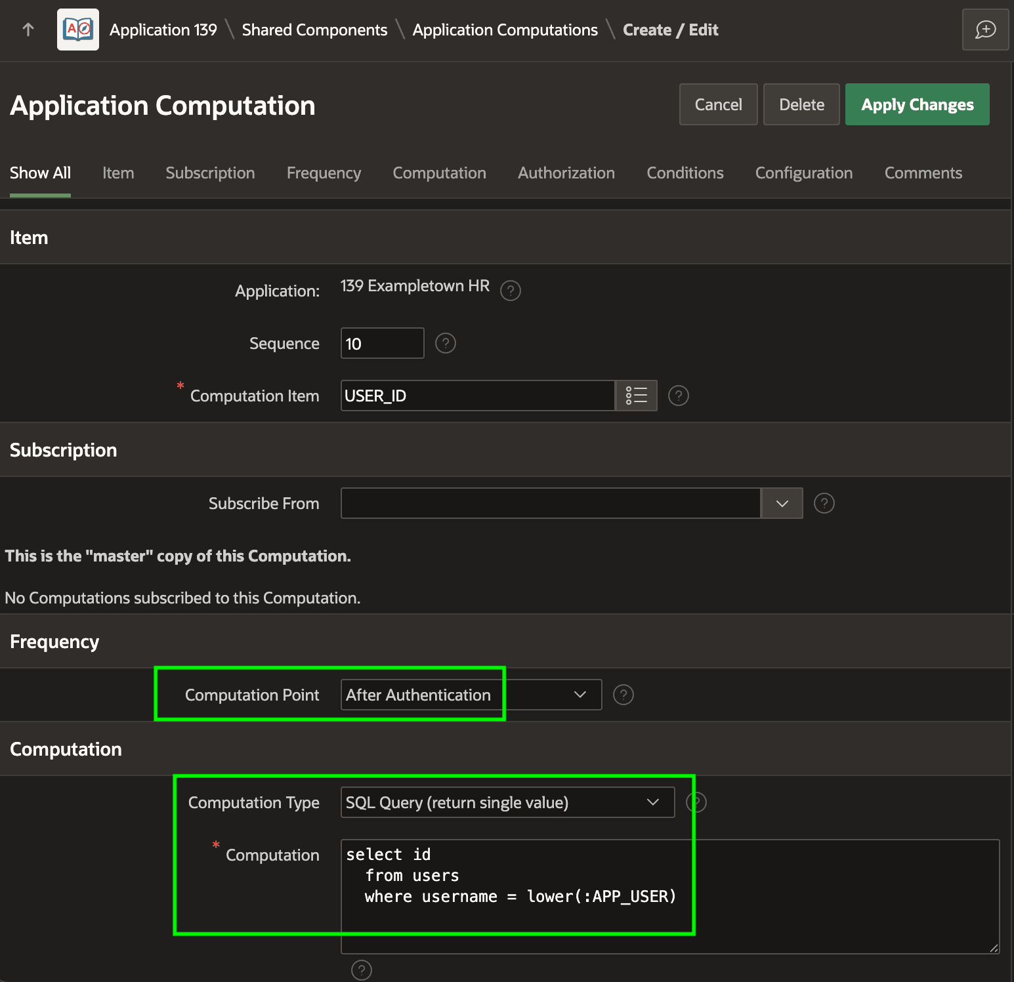Viewport: 1014px width, 982px height.
Task: Click the Computation Item text field
Action: pos(478,396)
